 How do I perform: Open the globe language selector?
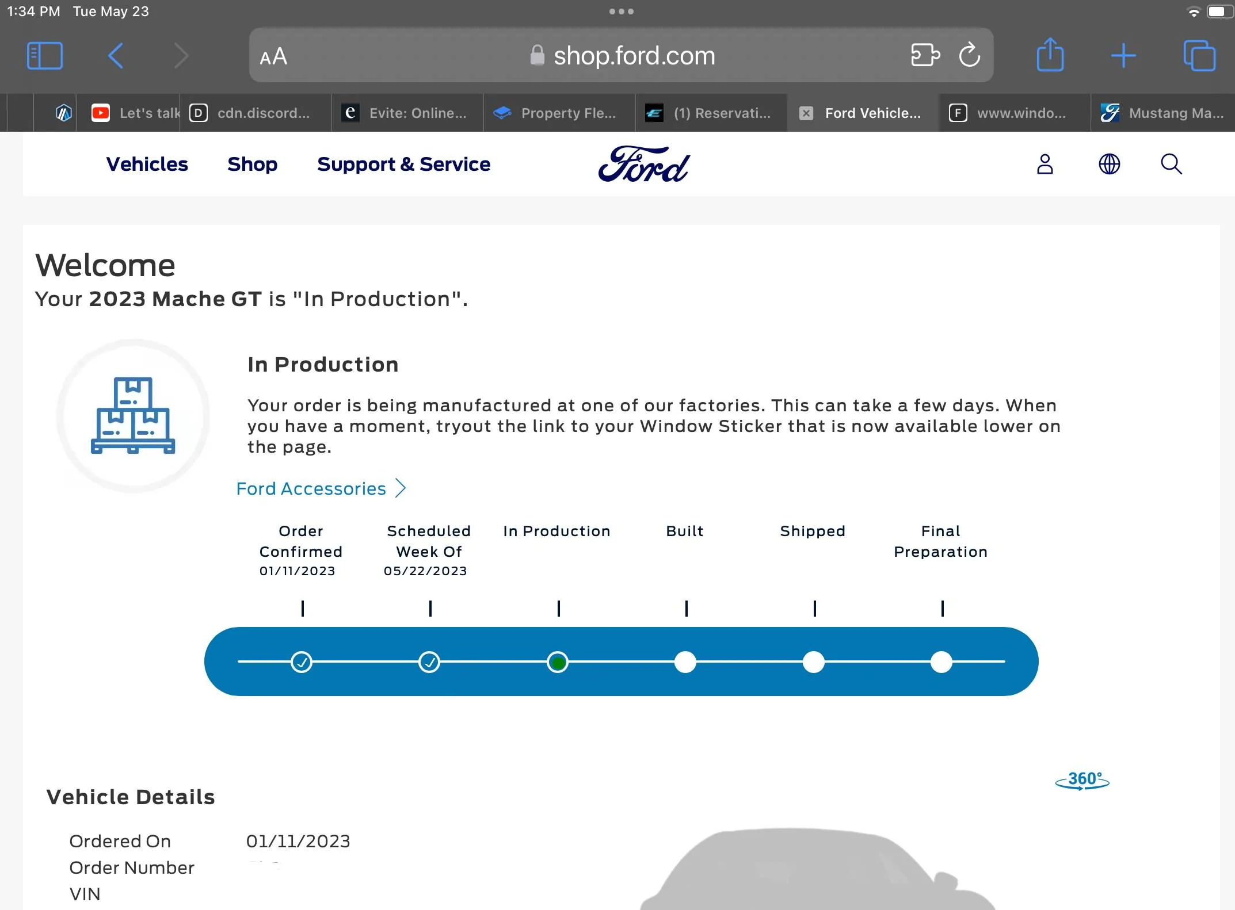(1110, 164)
